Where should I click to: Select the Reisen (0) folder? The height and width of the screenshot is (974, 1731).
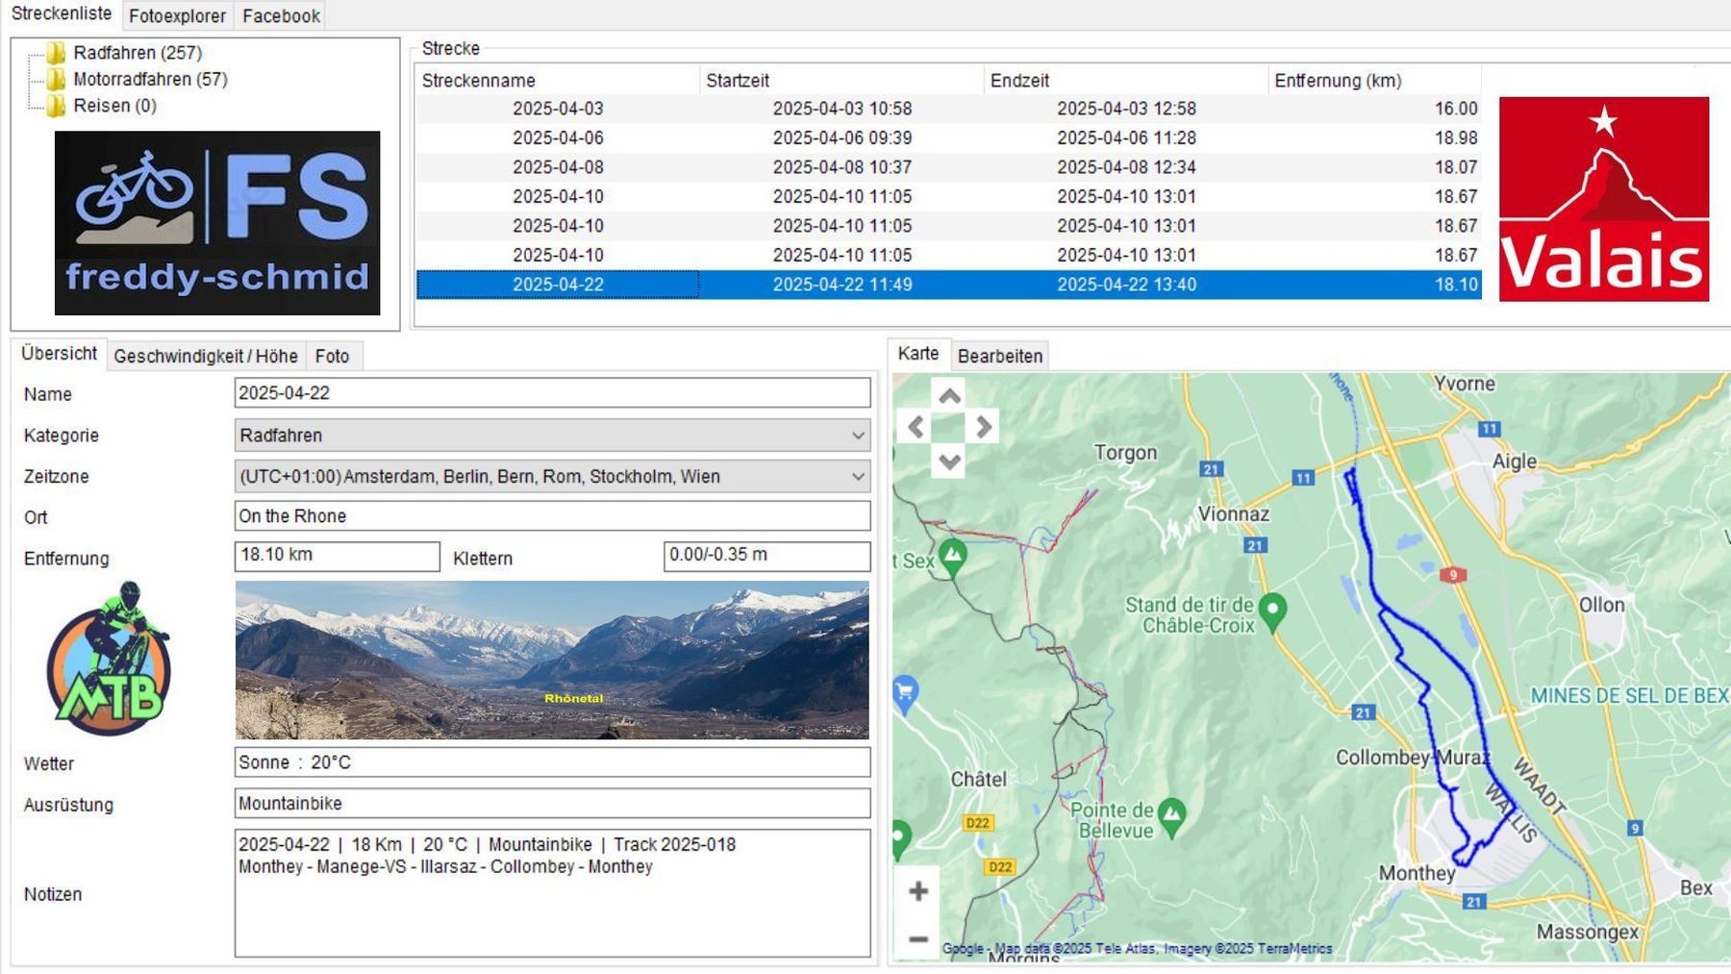pyautogui.click(x=114, y=106)
